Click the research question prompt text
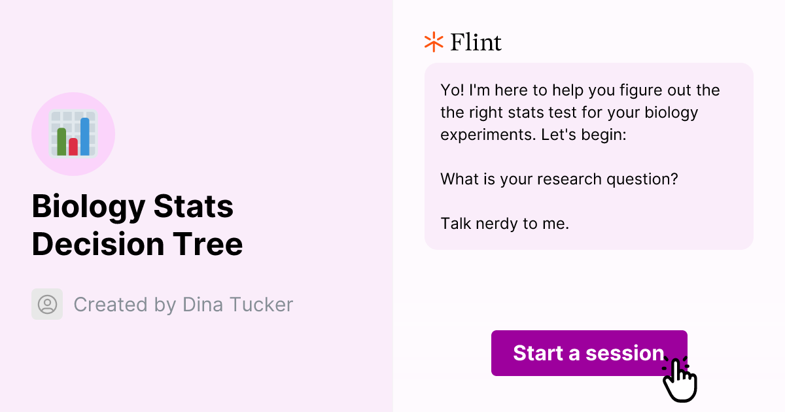 pos(560,179)
